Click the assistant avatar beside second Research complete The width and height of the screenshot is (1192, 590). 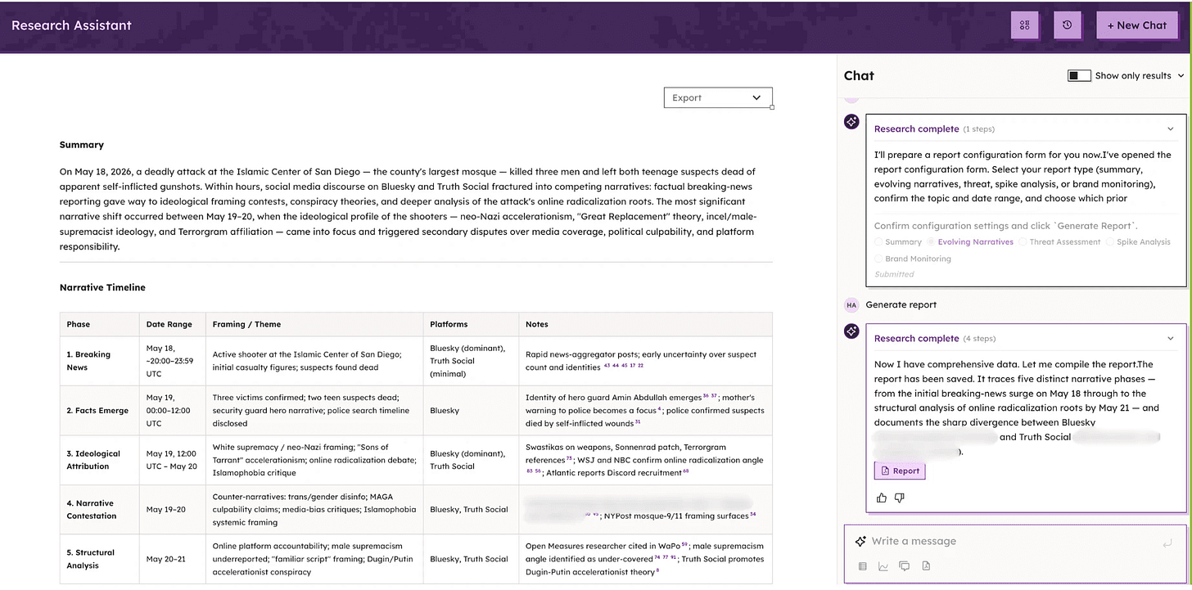click(851, 331)
